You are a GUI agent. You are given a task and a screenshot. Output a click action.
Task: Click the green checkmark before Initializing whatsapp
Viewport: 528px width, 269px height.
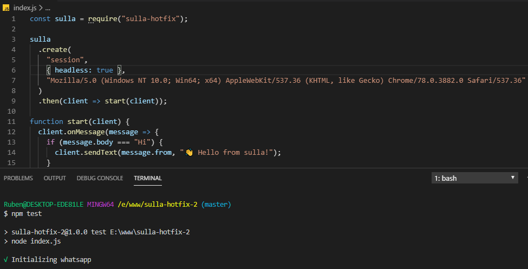(x=5, y=260)
